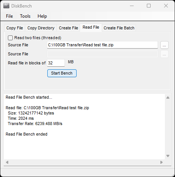The image size is (175, 177).
Task: Click the Start Bench button
Action: (x=62, y=73)
